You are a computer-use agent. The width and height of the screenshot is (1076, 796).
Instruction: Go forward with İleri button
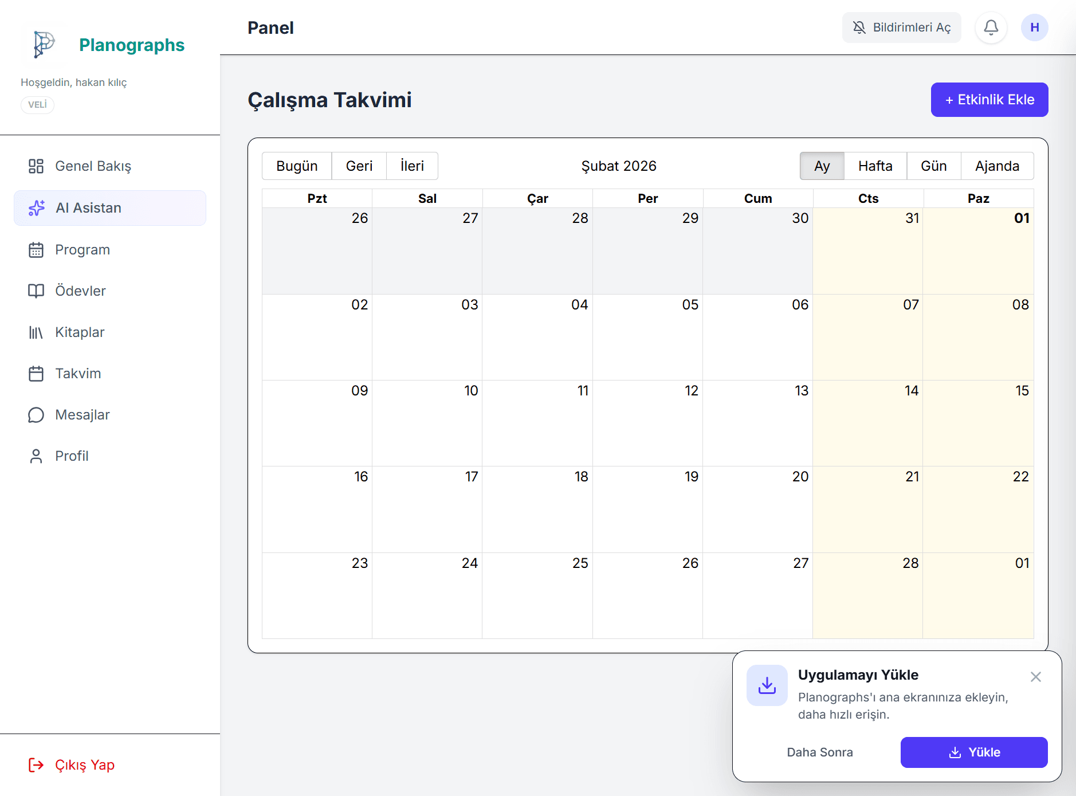coord(412,166)
